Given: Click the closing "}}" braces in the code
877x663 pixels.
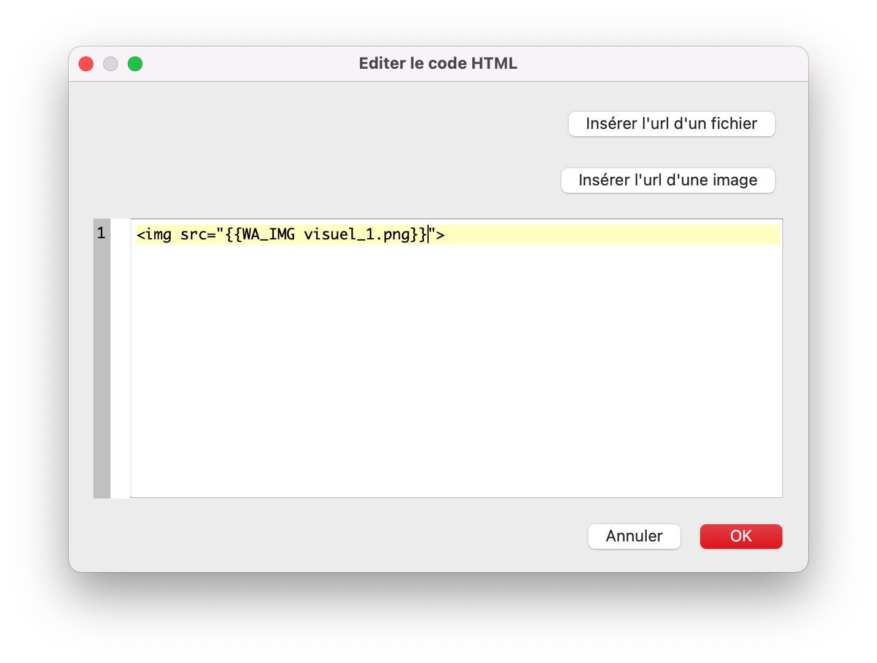Looking at the screenshot, I should [x=419, y=235].
